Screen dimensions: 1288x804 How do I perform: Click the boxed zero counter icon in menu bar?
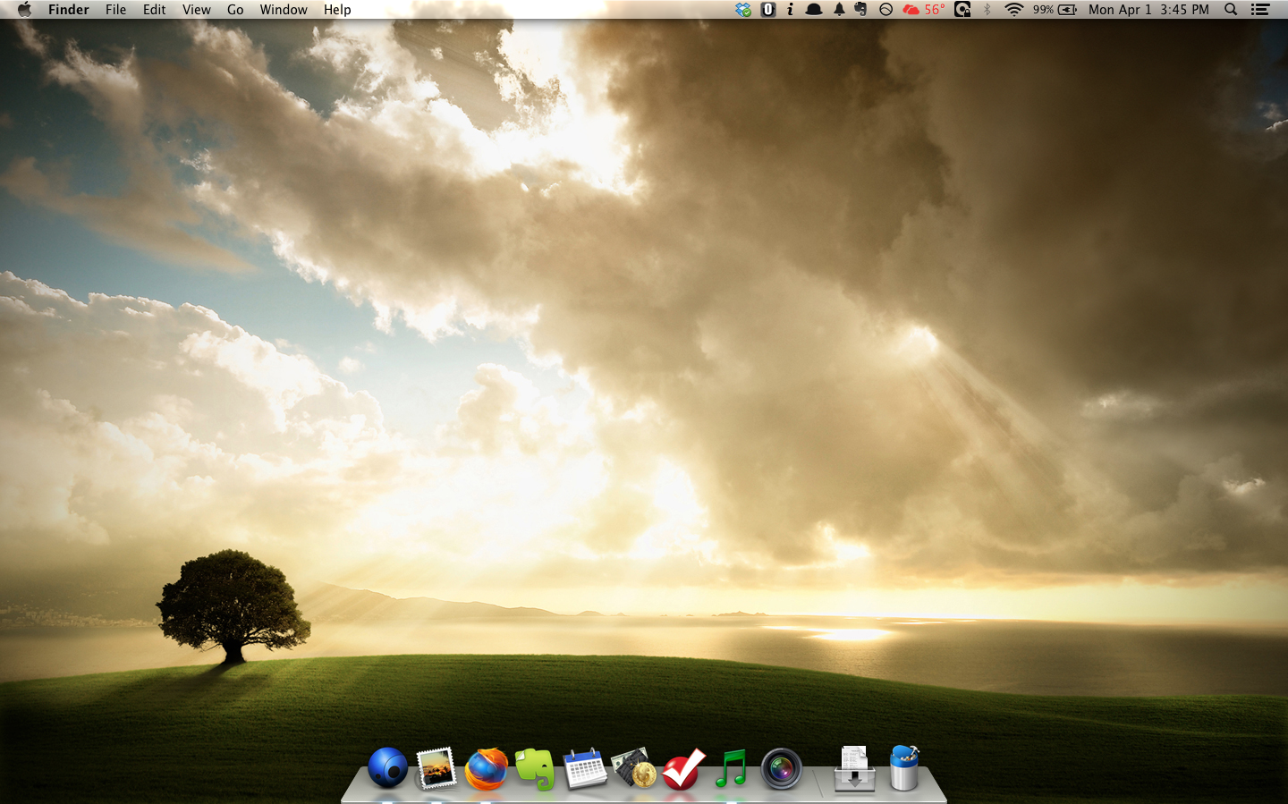(768, 9)
